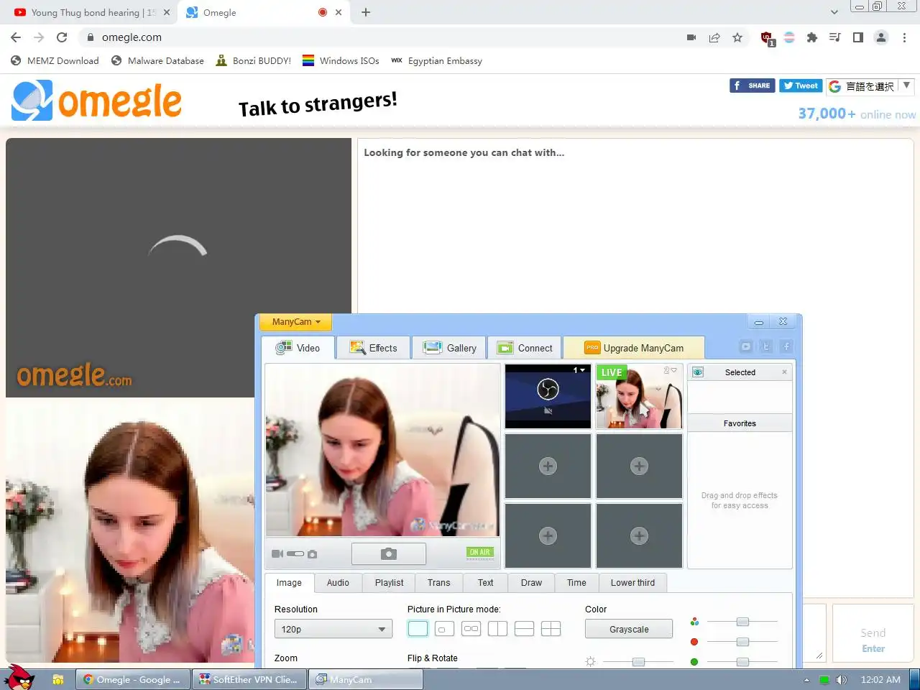The height and width of the screenshot is (690, 920).
Task: Toggle the eye icon in Selected effects panel
Action: (697, 372)
